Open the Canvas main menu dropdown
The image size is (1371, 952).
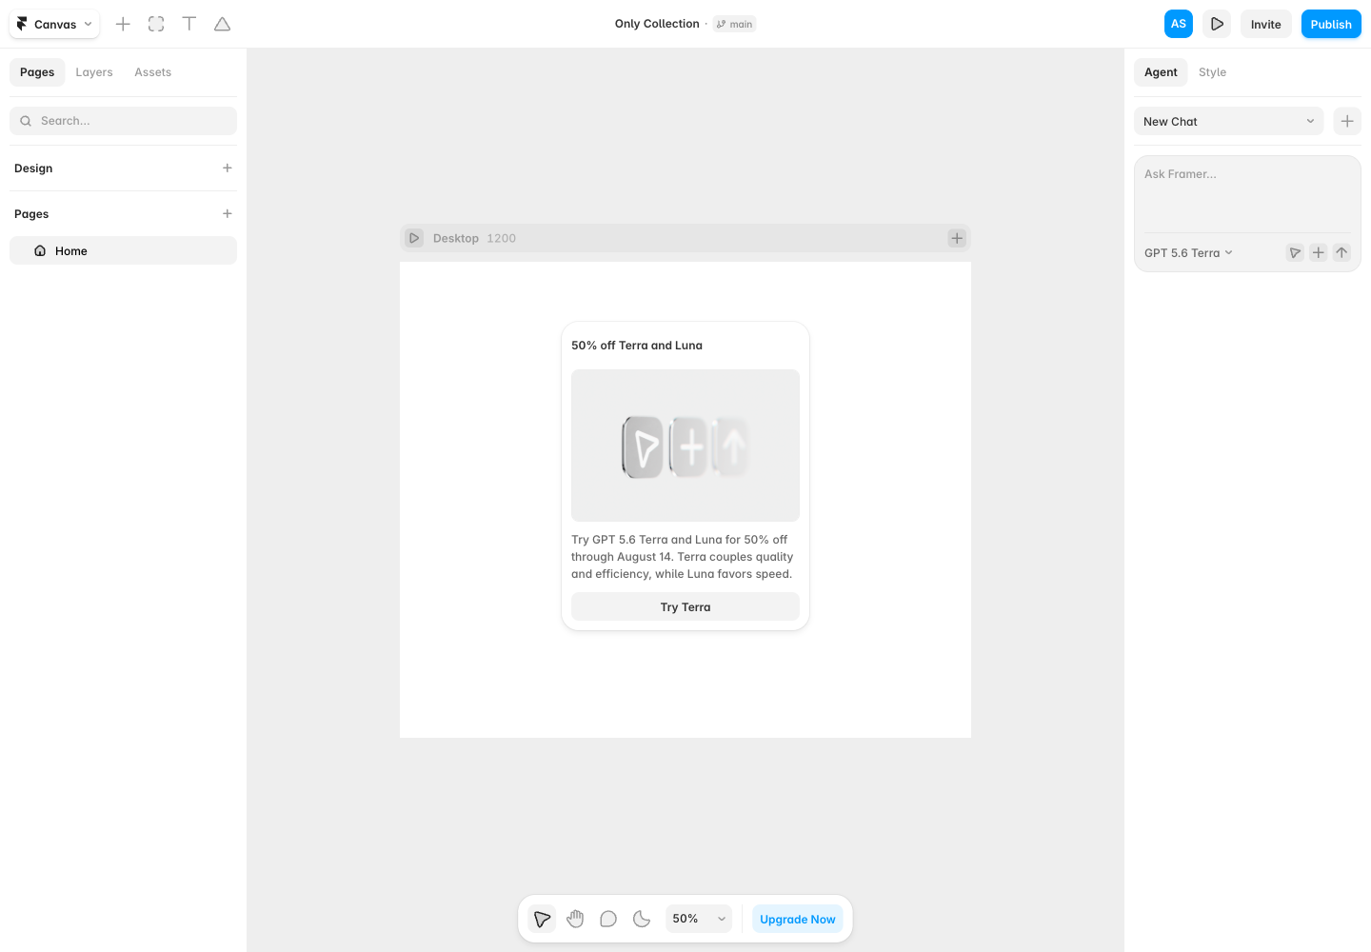click(54, 24)
